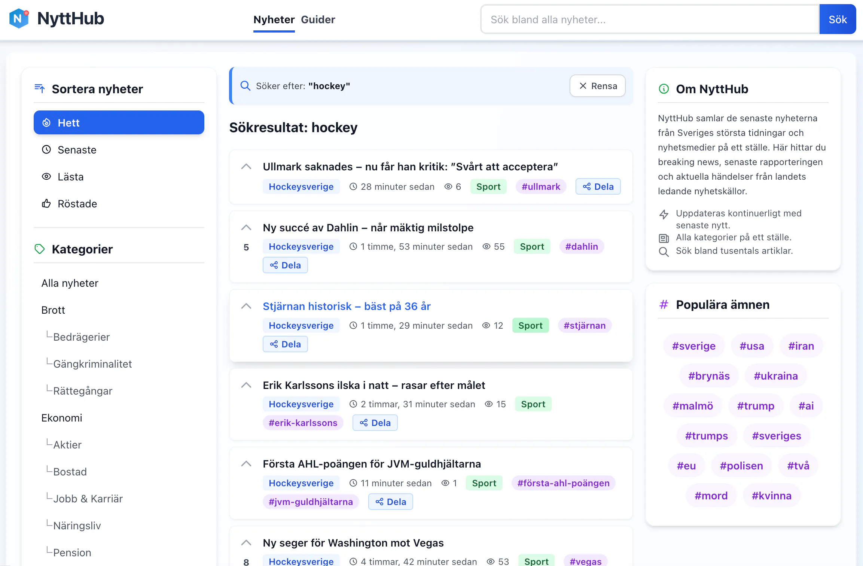Click the #stjärnan tag
863x566 pixels.
(x=585, y=325)
